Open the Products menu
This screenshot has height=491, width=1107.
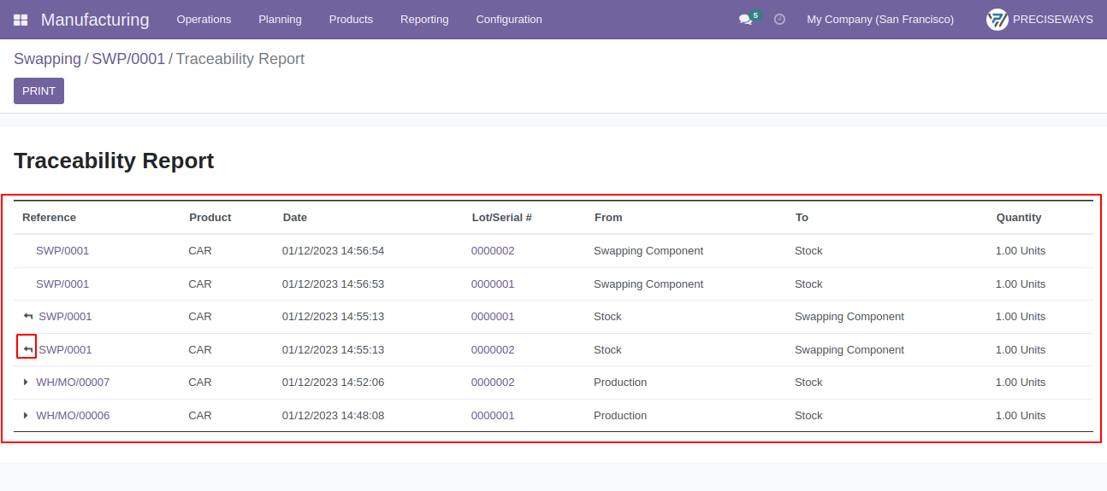351,19
